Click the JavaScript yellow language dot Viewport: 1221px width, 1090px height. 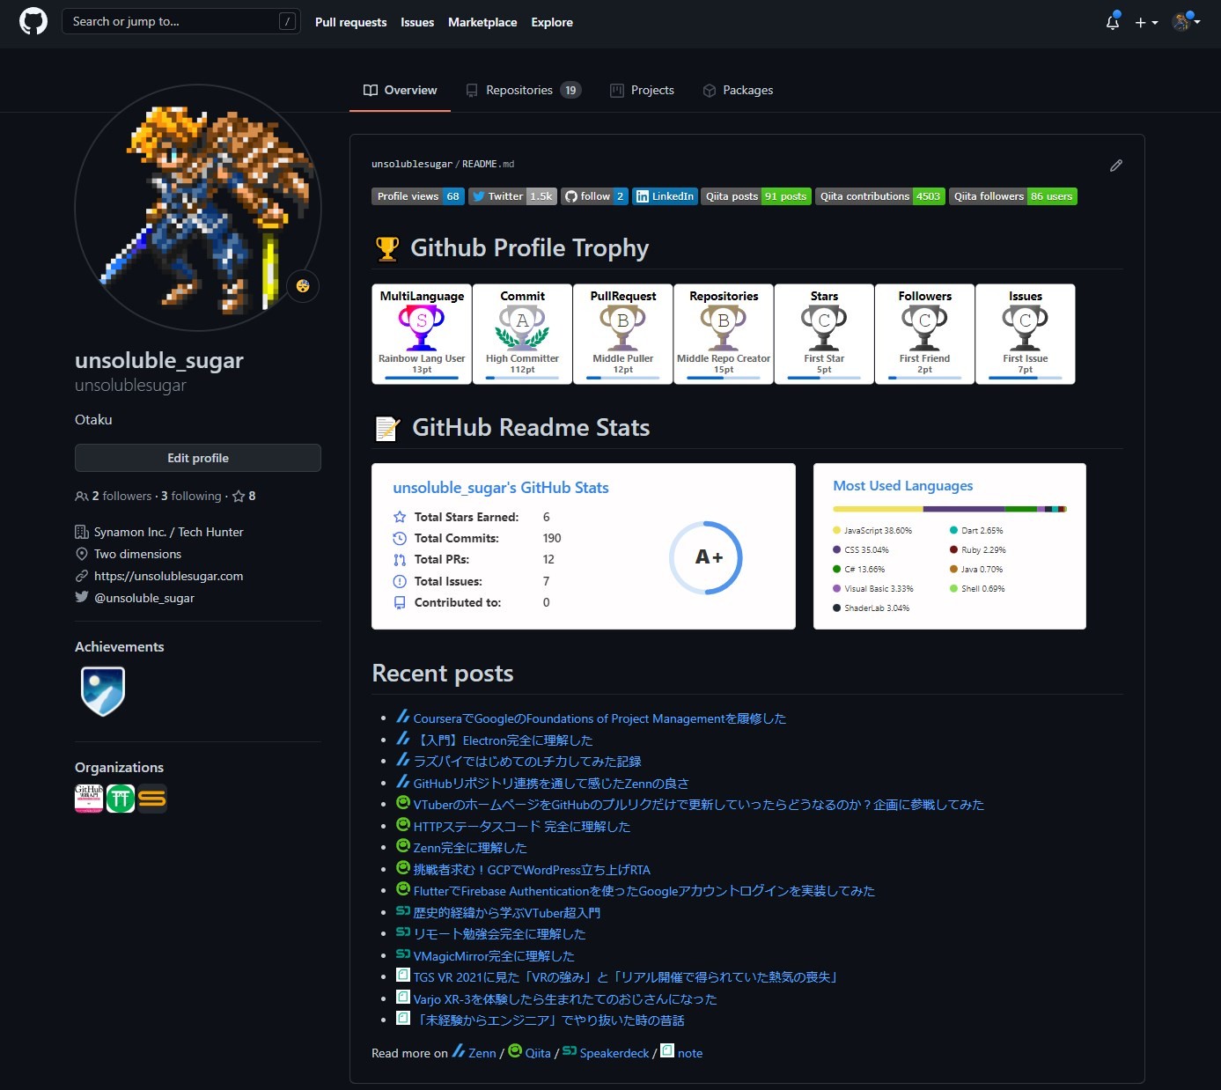click(x=836, y=530)
